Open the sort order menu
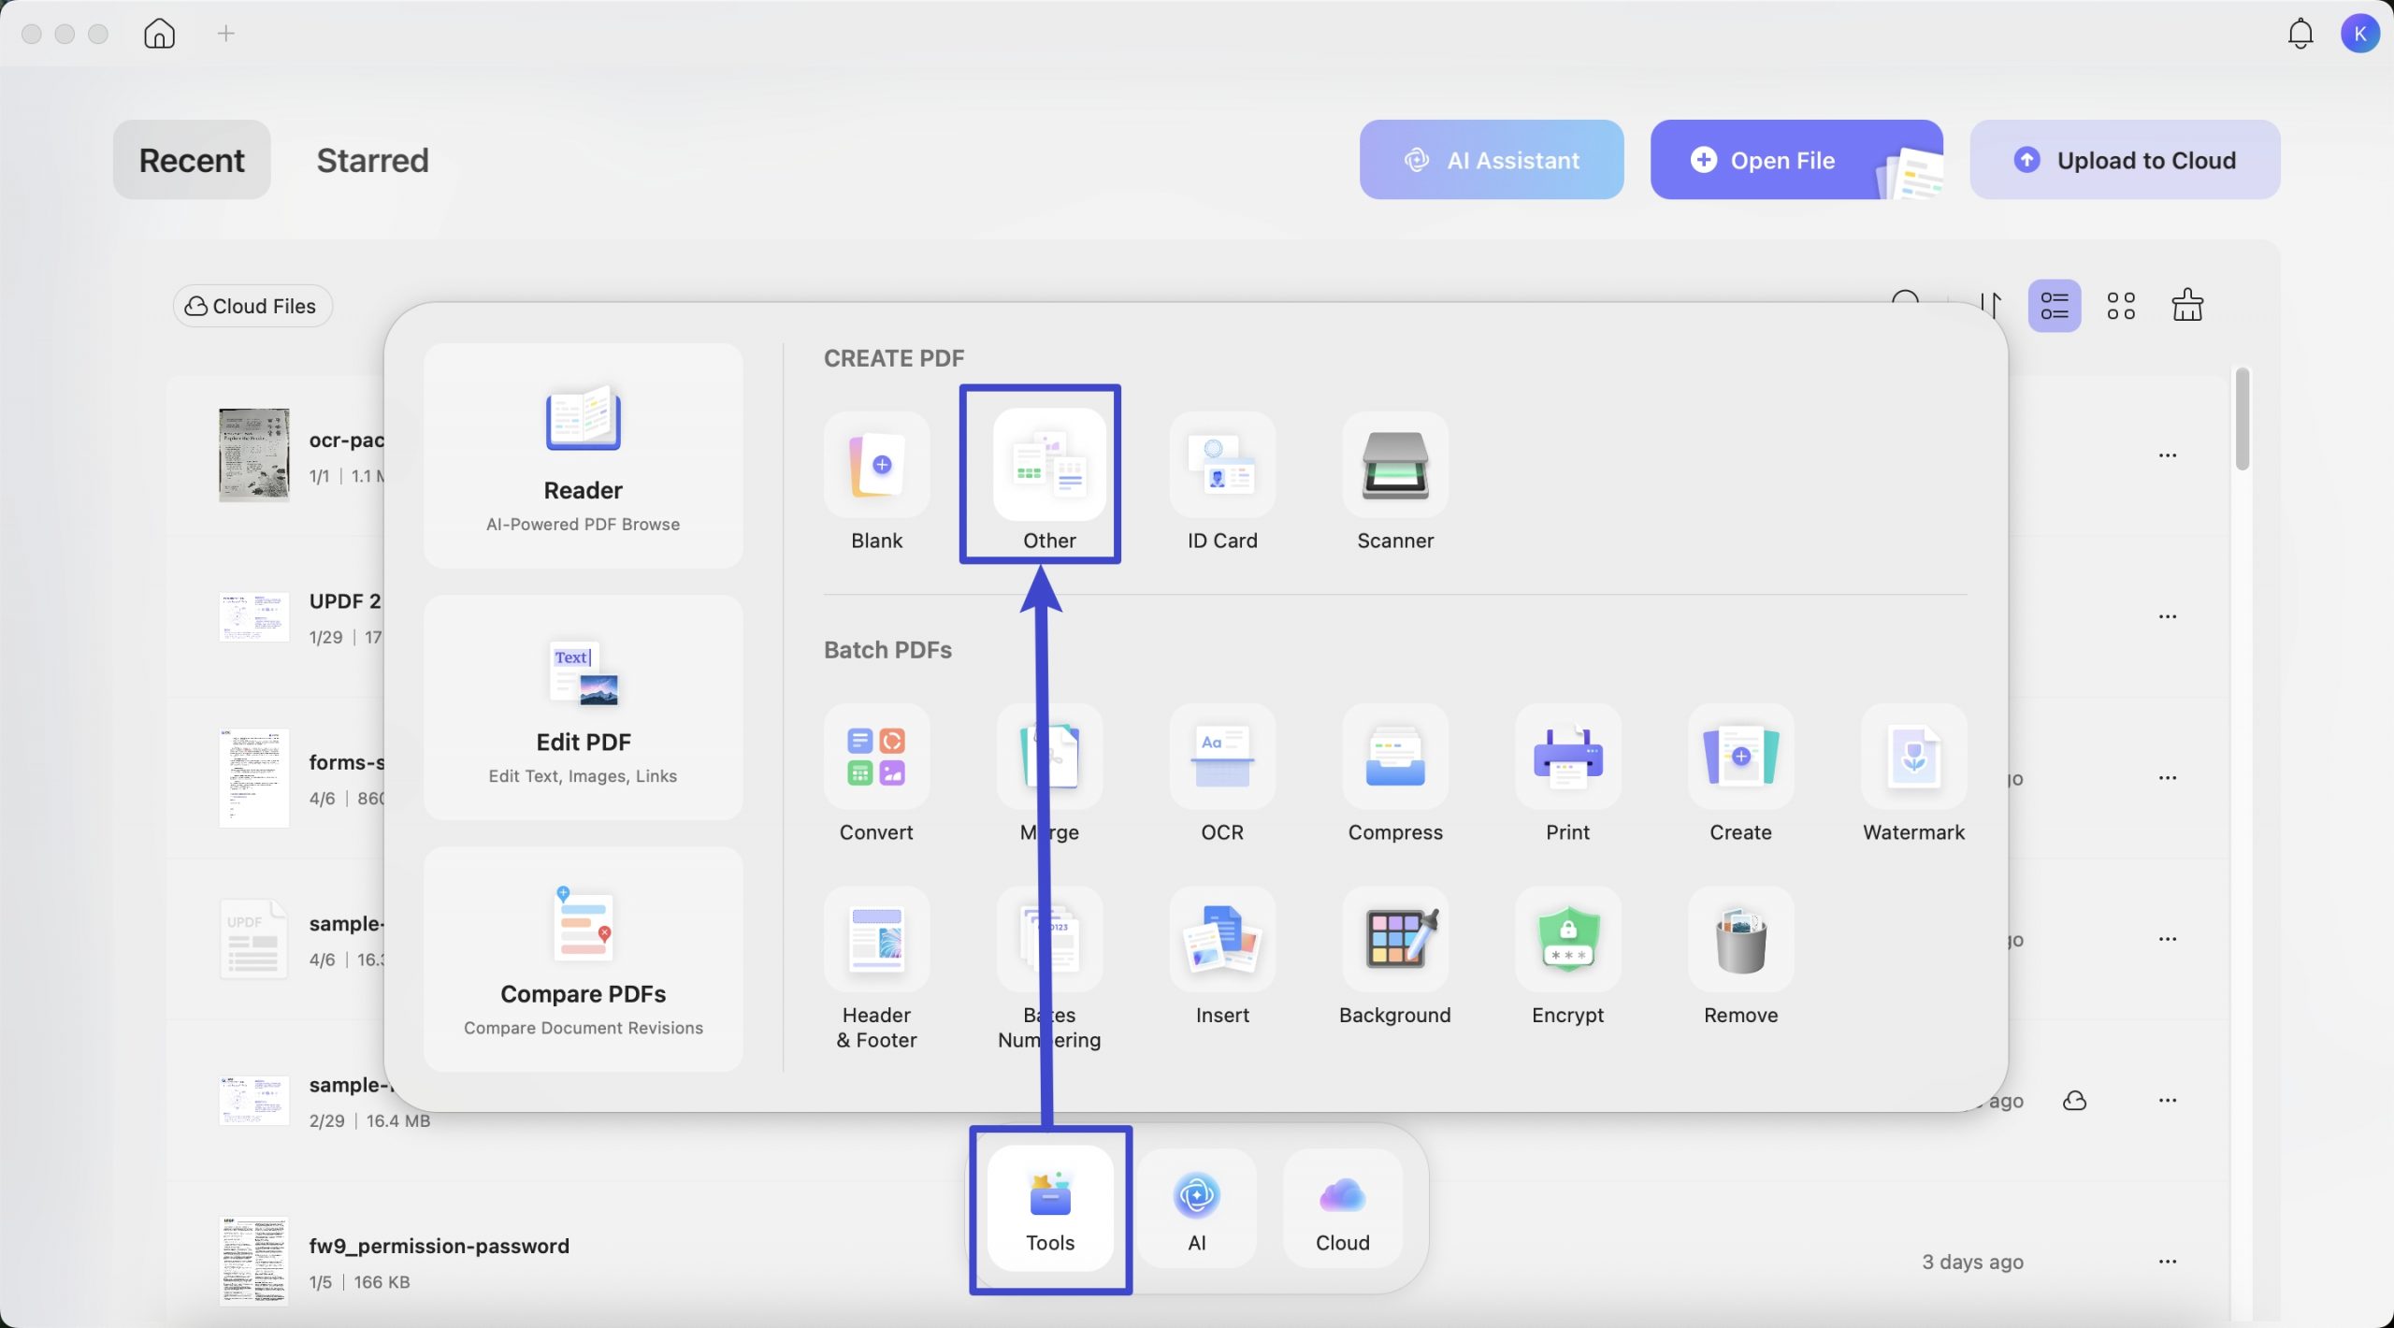Image resolution: width=2394 pixels, height=1328 pixels. point(1990,306)
